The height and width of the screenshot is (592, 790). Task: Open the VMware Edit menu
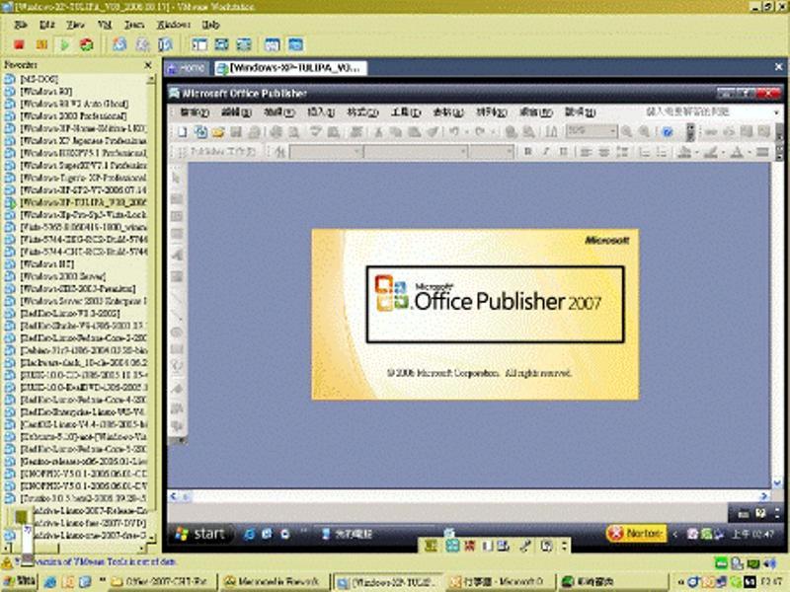(46, 24)
